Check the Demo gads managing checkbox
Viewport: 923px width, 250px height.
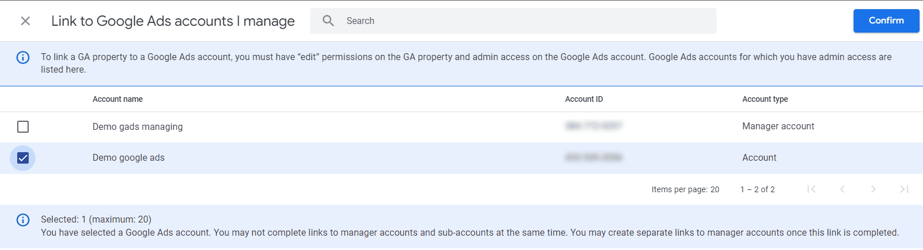[23, 126]
